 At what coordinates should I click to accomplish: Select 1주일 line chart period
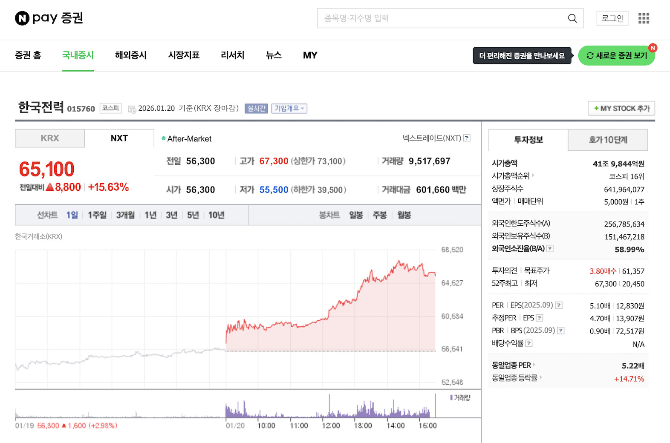[97, 215]
